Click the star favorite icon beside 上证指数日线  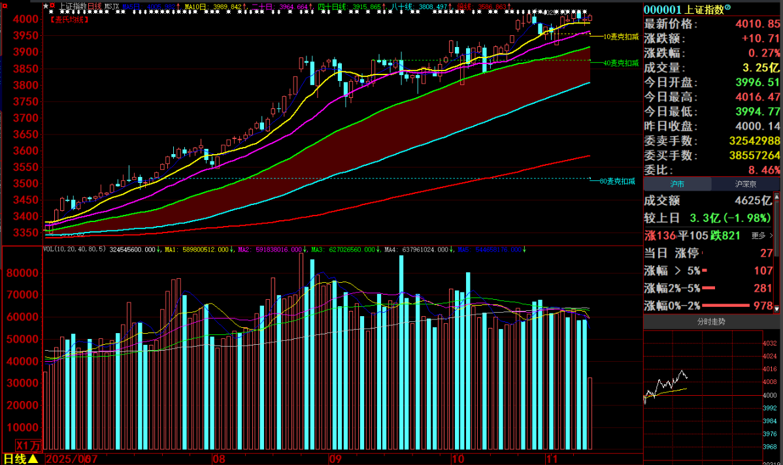click(x=46, y=7)
